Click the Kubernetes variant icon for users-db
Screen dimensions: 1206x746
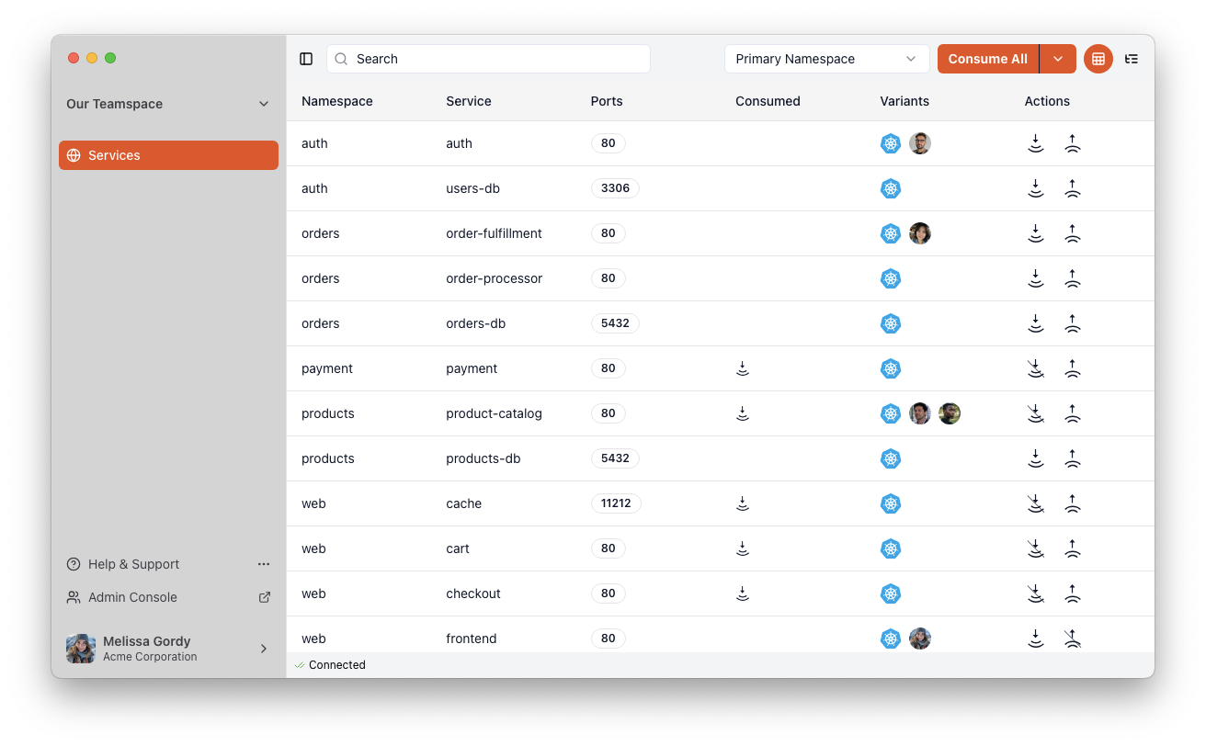pos(890,187)
